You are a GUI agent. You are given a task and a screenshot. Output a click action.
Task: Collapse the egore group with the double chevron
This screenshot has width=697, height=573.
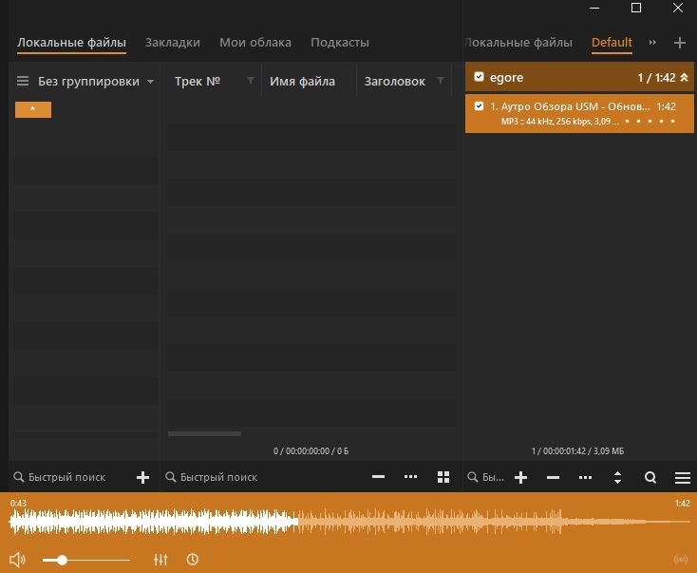point(684,77)
